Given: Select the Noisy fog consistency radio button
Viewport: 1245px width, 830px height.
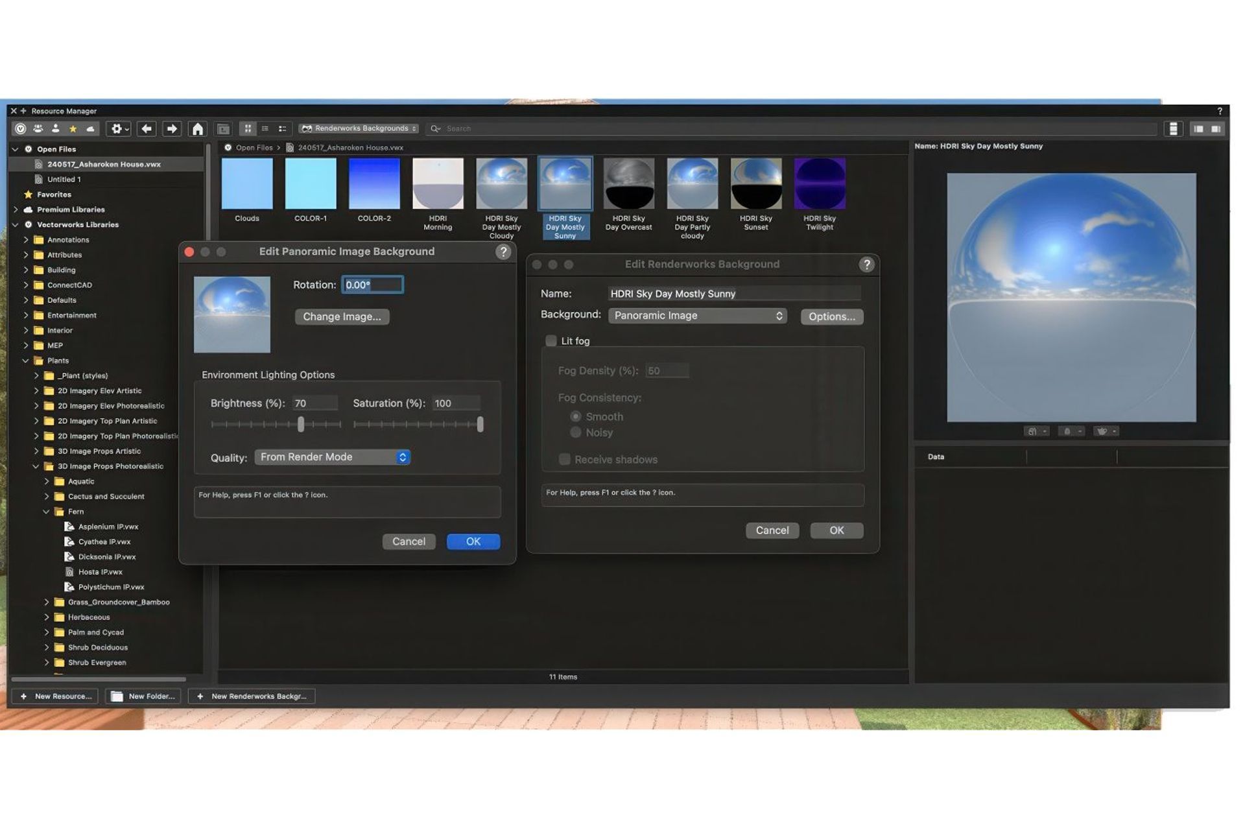Looking at the screenshot, I should click(576, 432).
